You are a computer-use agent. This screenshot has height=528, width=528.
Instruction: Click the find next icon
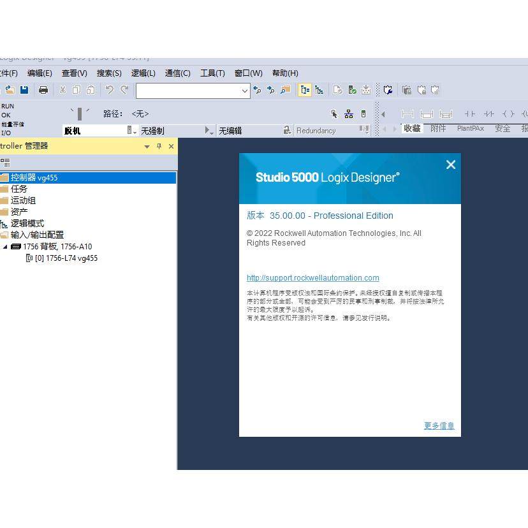[271, 90]
